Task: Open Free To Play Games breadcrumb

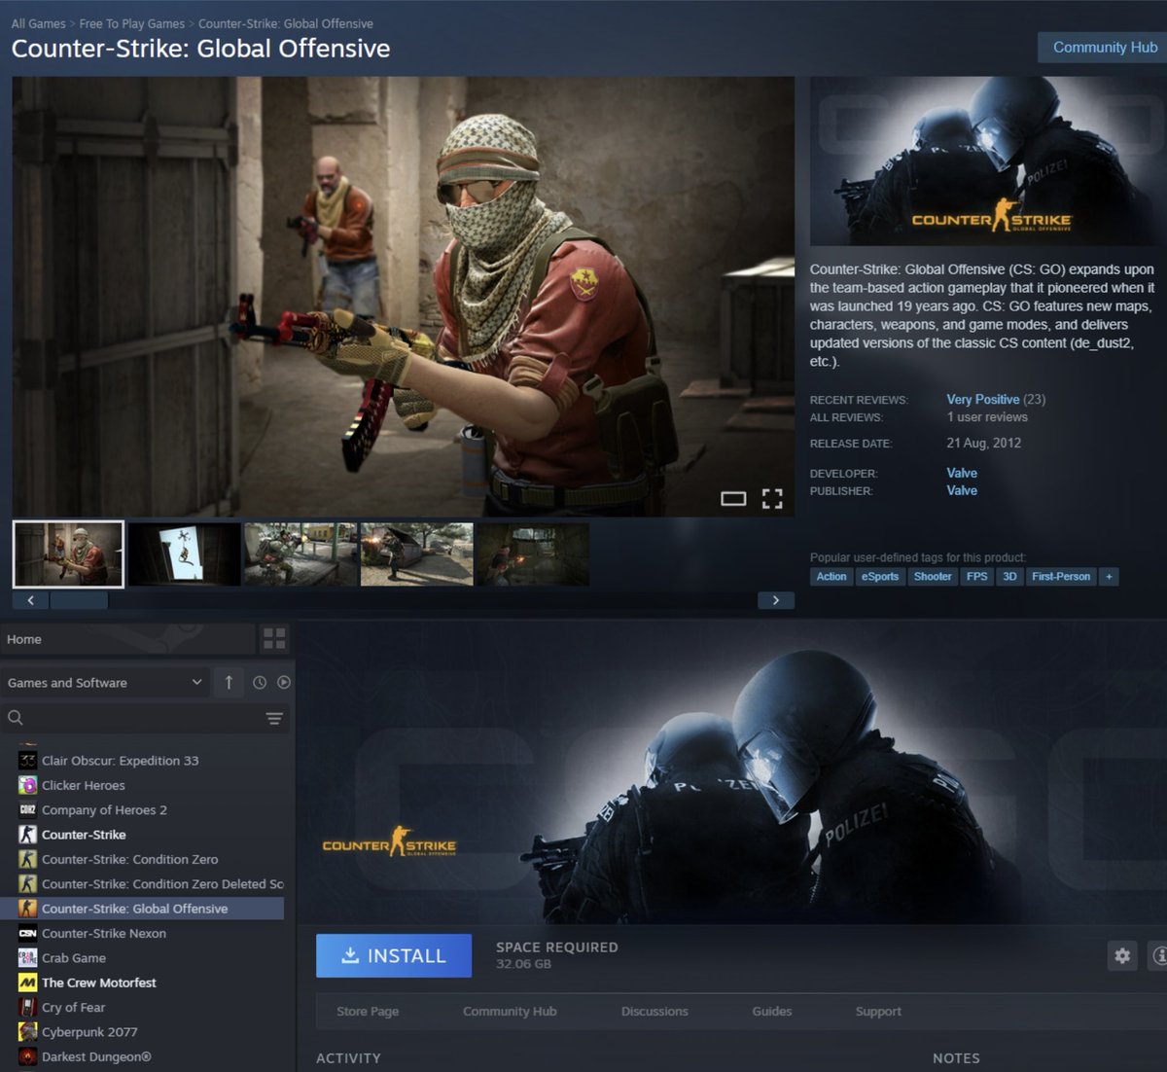Action: pos(132,23)
